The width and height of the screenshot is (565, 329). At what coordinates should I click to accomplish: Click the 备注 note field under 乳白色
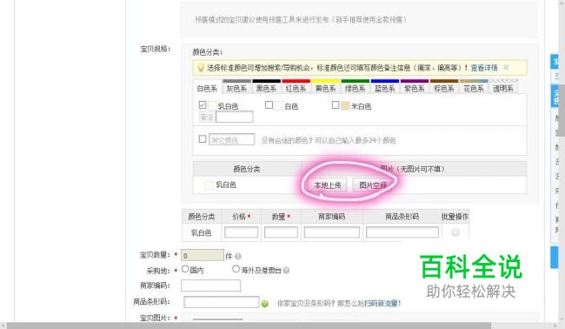click(x=234, y=117)
